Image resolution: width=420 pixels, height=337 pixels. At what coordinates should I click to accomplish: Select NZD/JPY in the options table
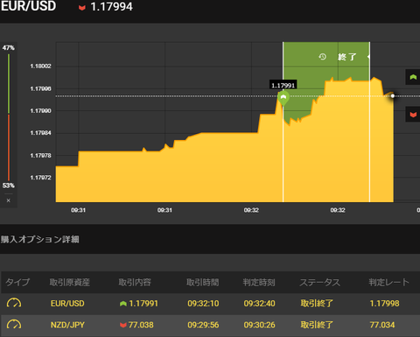pos(67,325)
